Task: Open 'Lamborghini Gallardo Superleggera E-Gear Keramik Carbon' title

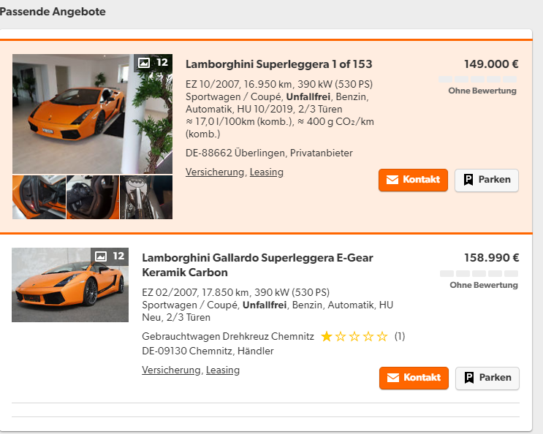Action: (x=257, y=264)
